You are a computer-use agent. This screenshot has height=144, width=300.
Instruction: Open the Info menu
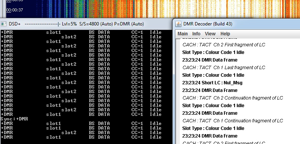click(x=196, y=34)
